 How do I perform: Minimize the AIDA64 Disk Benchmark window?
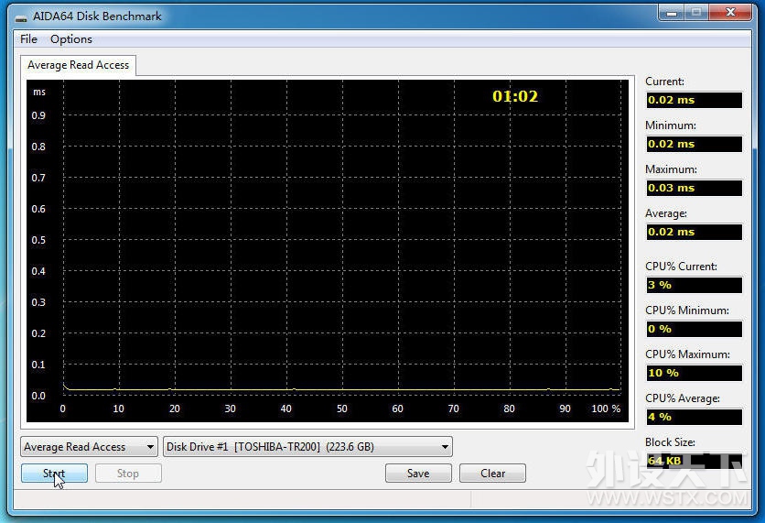pyautogui.click(x=672, y=13)
